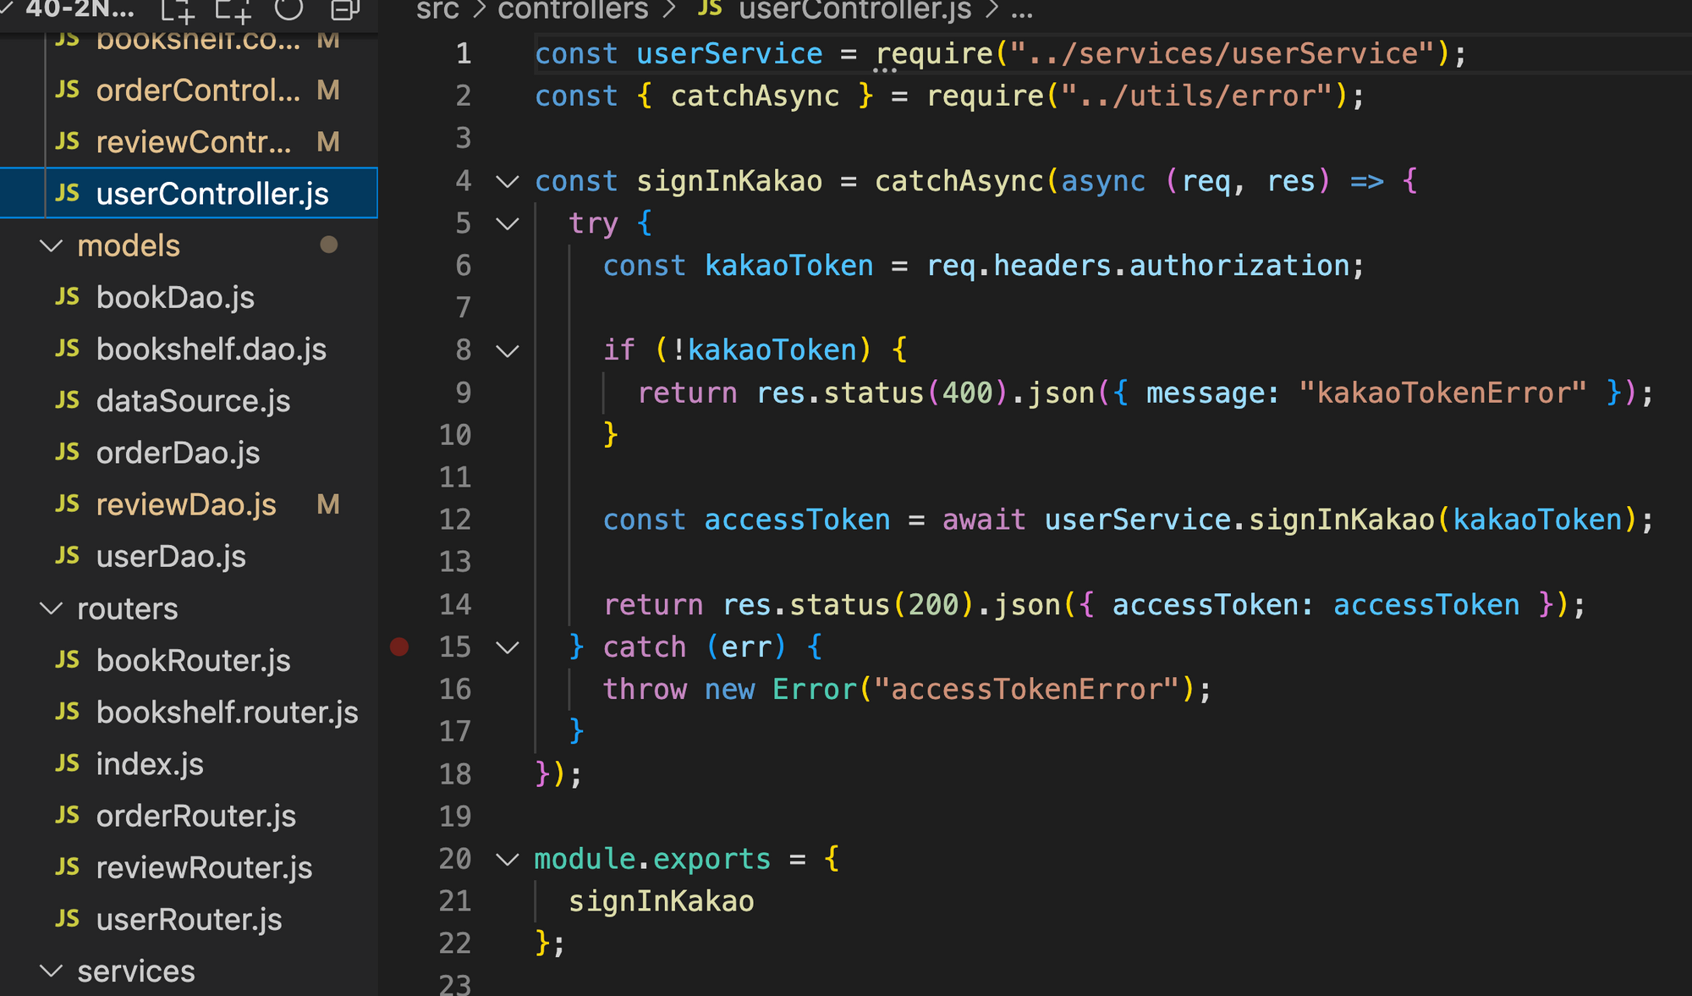Collapse the services folder
Image resolution: width=1692 pixels, height=996 pixels.
click(x=52, y=971)
